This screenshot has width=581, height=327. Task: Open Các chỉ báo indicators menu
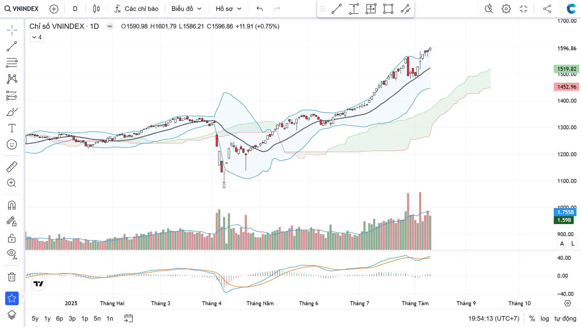tap(136, 9)
